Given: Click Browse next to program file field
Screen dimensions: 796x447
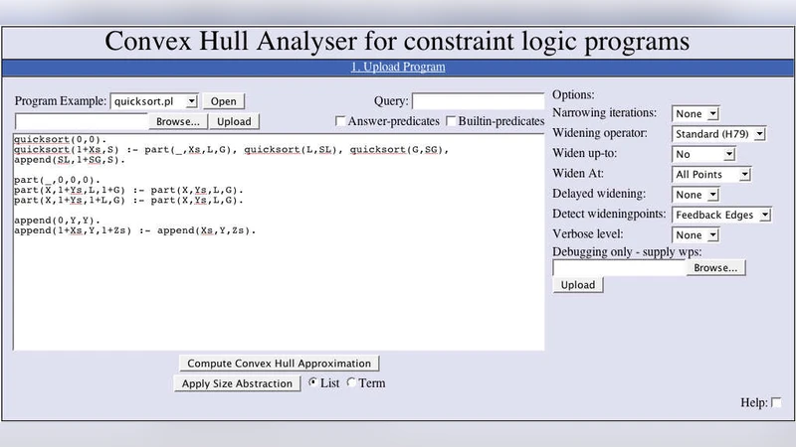Looking at the screenshot, I should pyautogui.click(x=178, y=121).
